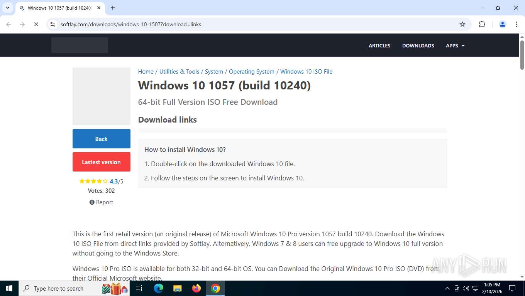Click the Chrome icon on the taskbar

(215, 288)
